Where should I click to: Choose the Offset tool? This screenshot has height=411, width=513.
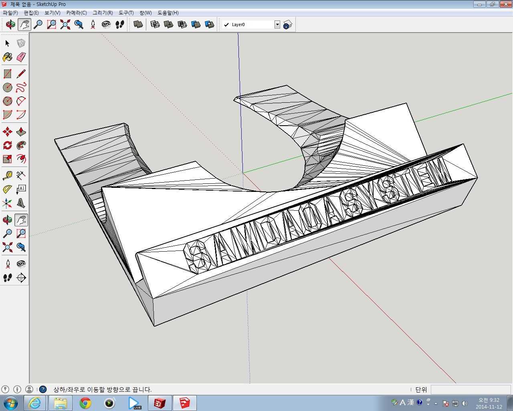coord(21,159)
